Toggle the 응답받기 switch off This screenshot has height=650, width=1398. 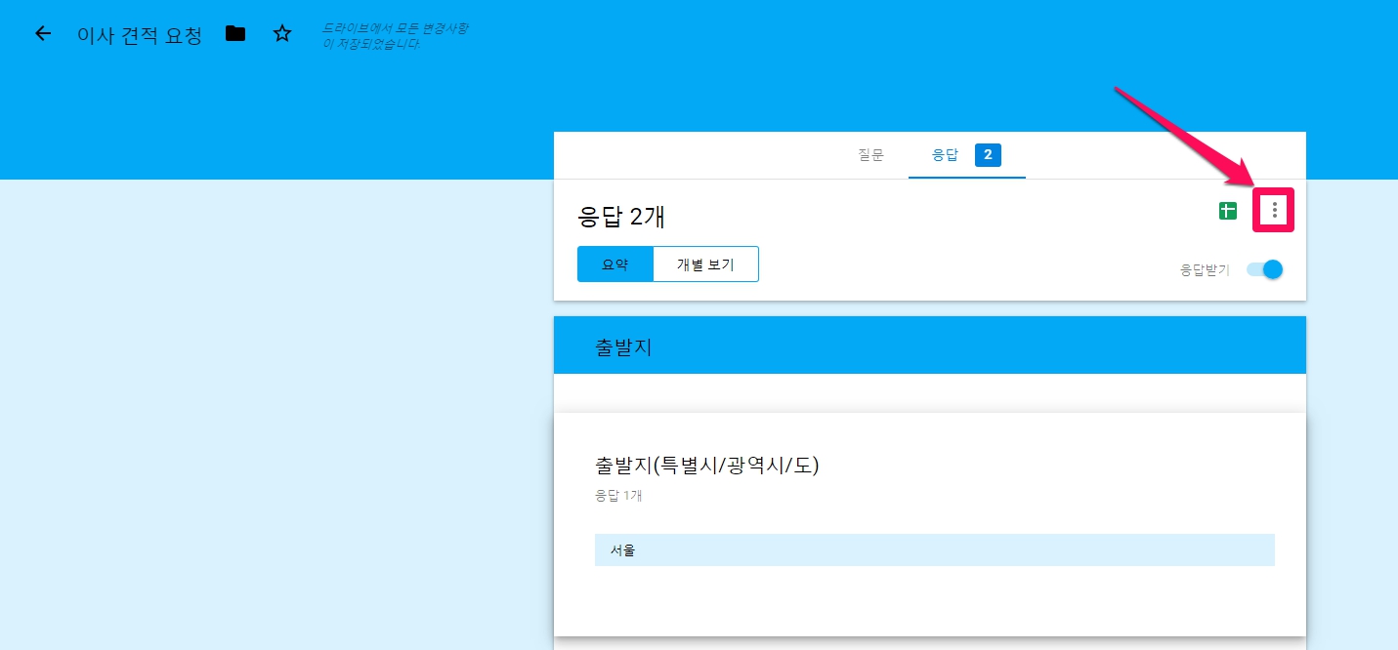(1265, 269)
